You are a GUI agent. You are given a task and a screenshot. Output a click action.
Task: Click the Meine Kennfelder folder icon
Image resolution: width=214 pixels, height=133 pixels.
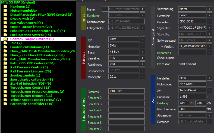(5, 11)
